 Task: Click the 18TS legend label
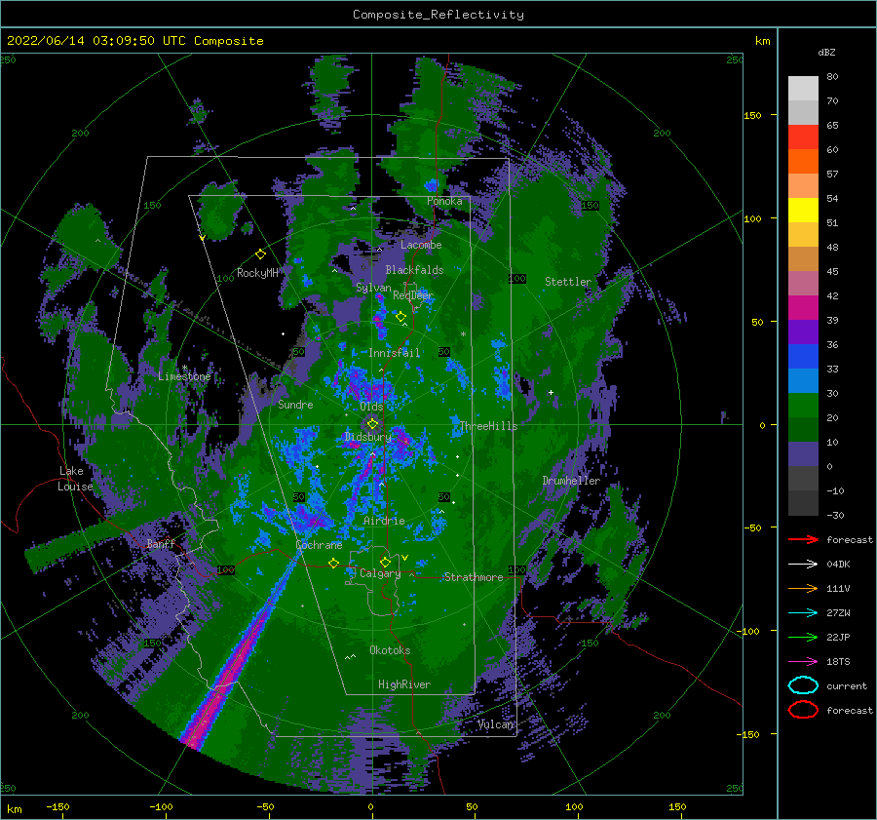(x=838, y=662)
